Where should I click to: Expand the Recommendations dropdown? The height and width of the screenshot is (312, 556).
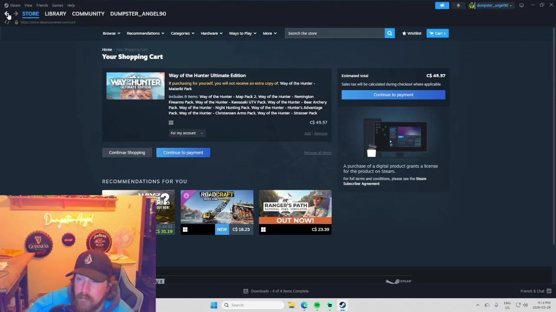(x=146, y=33)
